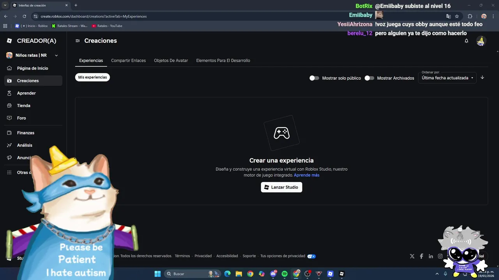Click the taskbar Buscar search box
This screenshot has height=280, width=499.
192,274
